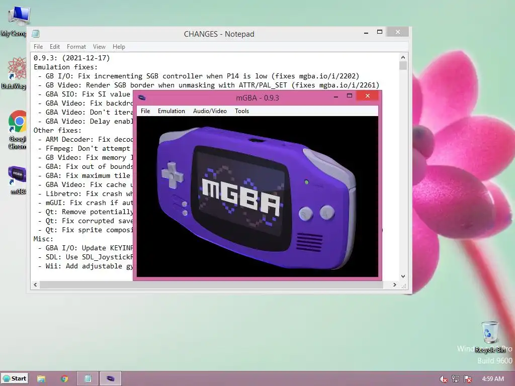Click Notepad's vertical scrollbar thumb
Image resolution: width=515 pixels, height=386 pixels.
(403, 66)
